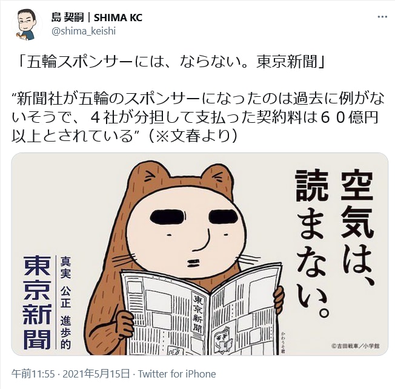Open display name 島 契嗣 | SHIMA KC

pos(97,18)
